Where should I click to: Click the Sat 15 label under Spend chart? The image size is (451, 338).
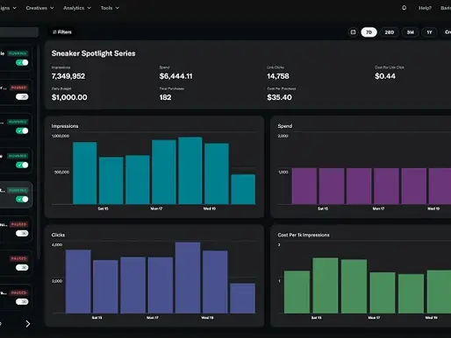click(323, 208)
